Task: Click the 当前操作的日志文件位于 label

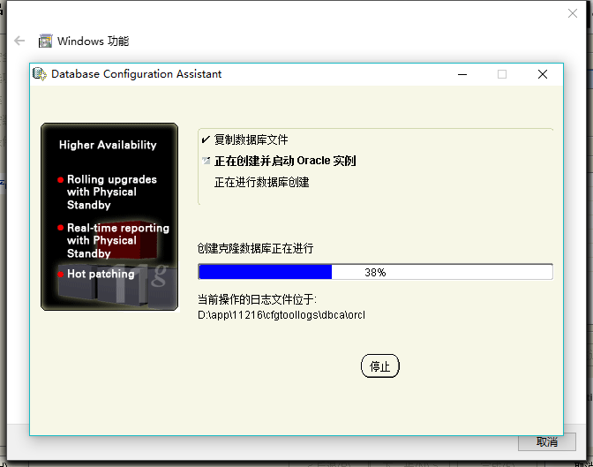Action: click(257, 300)
